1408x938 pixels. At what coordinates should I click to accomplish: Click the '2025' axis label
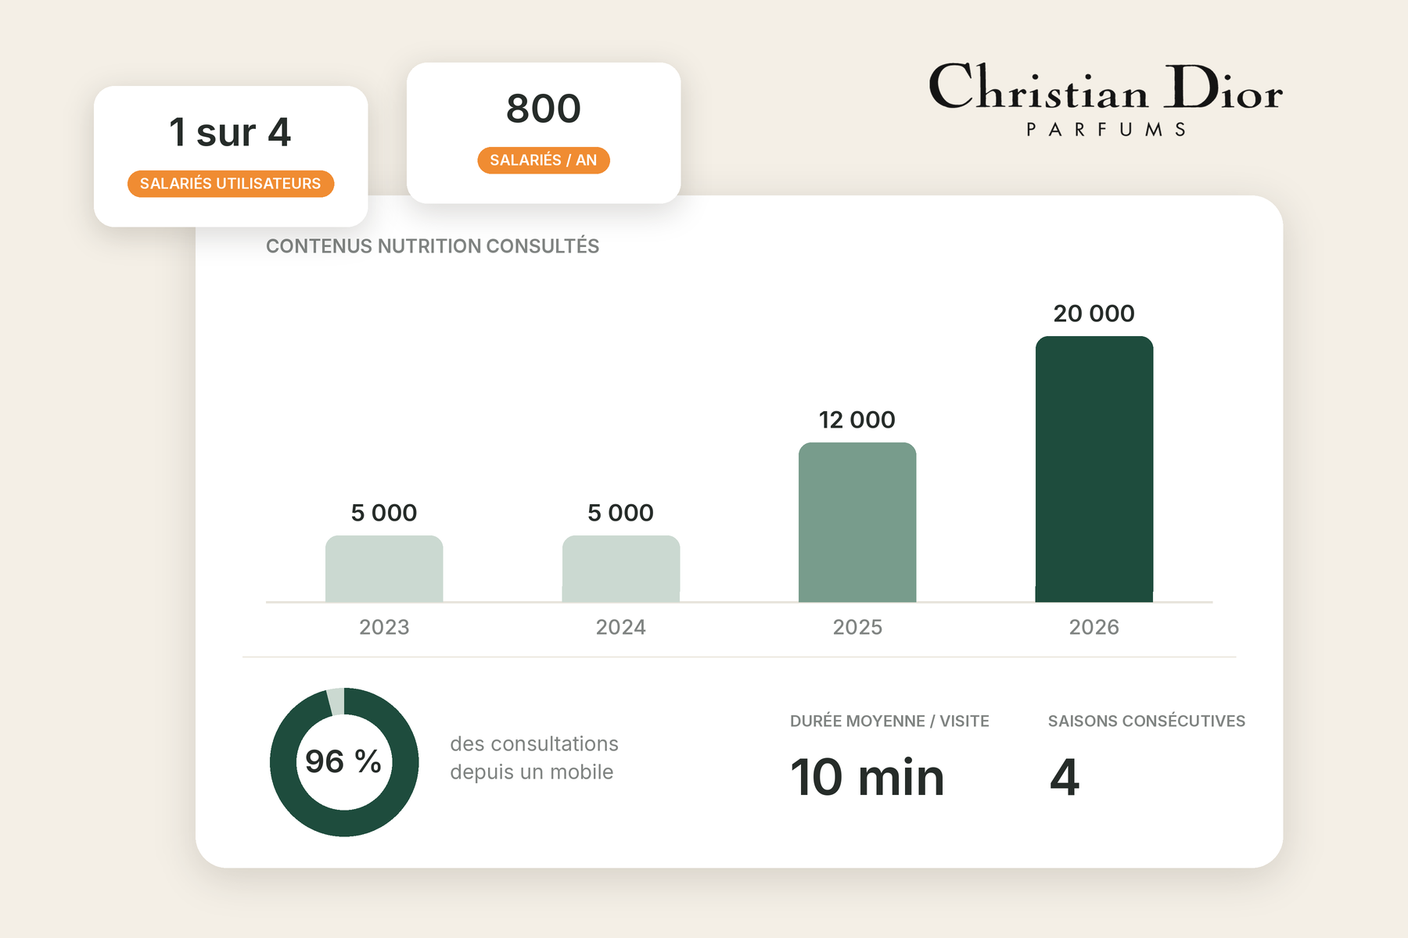[857, 627]
